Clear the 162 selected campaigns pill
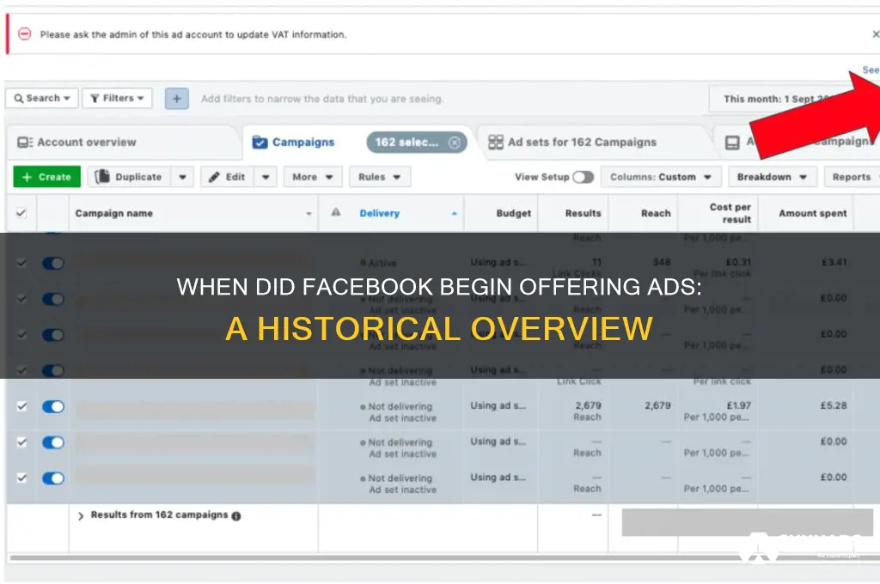The height and width of the screenshot is (584, 880). (x=454, y=143)
